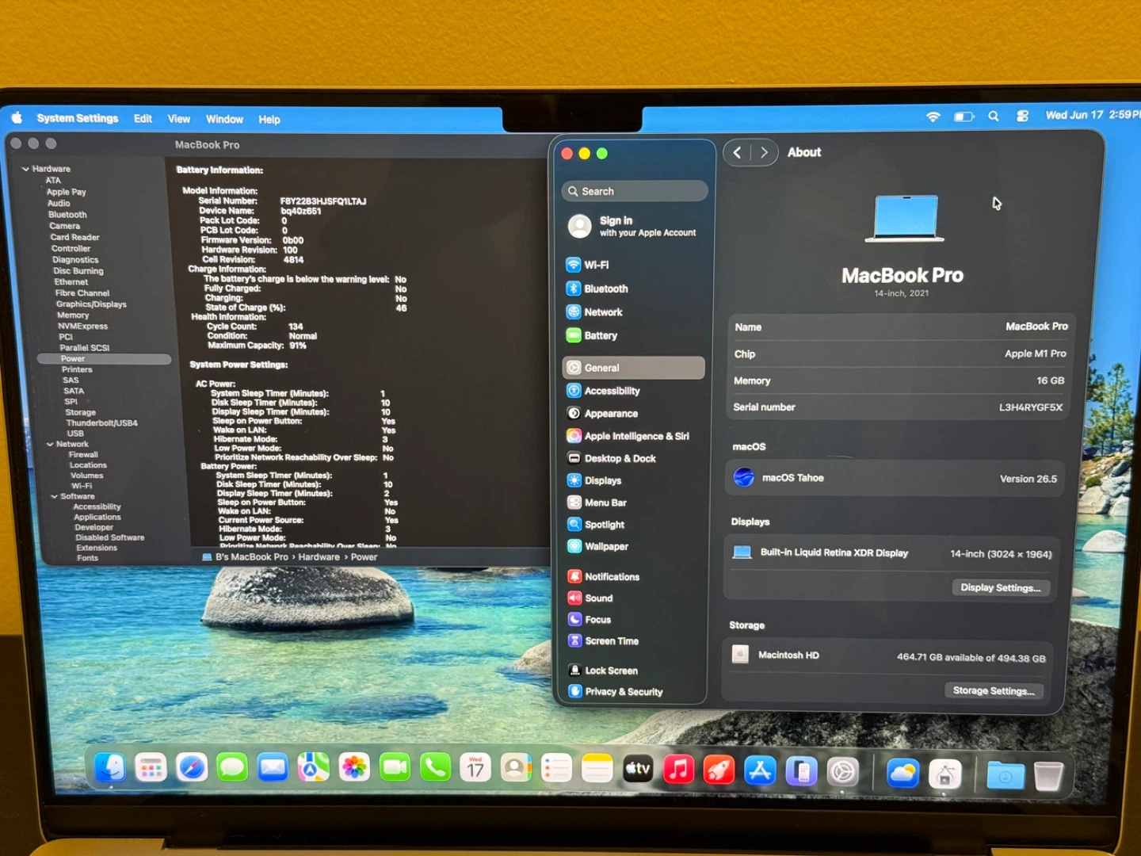The image size is (1141, 856).
Task: Open the Edit menu
Action: [x=143, y=119]
